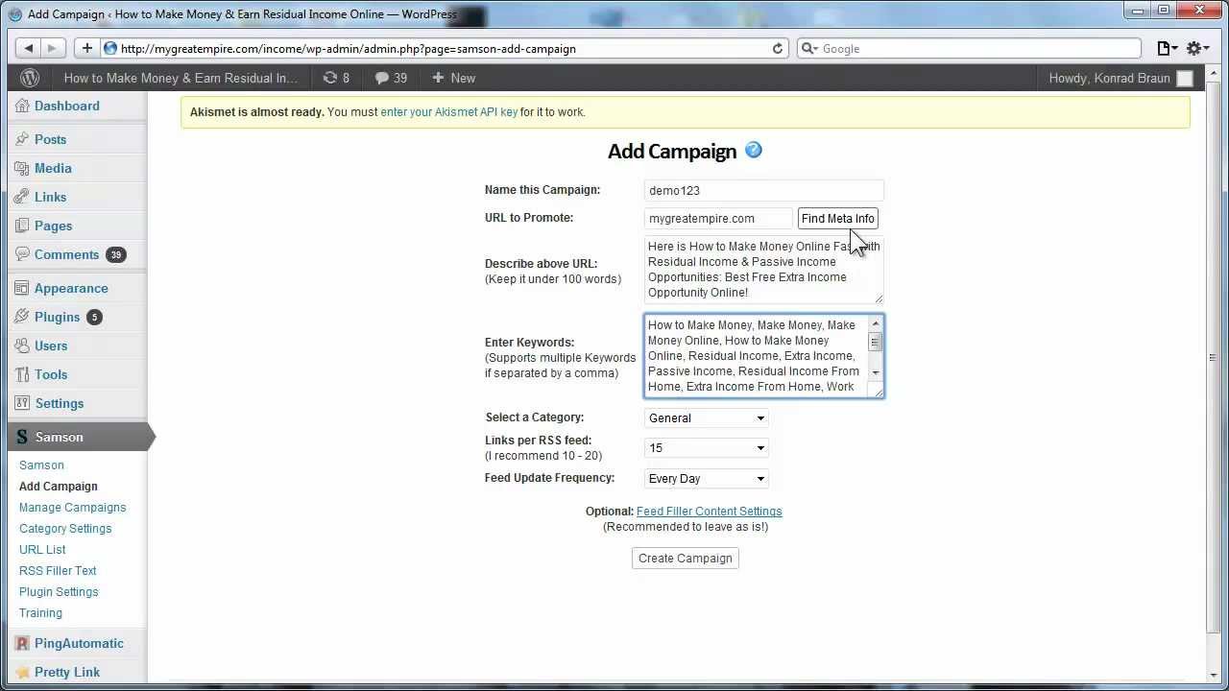Click the browser forward arrow button
The image size is (1229, 691).
(53, 48)
